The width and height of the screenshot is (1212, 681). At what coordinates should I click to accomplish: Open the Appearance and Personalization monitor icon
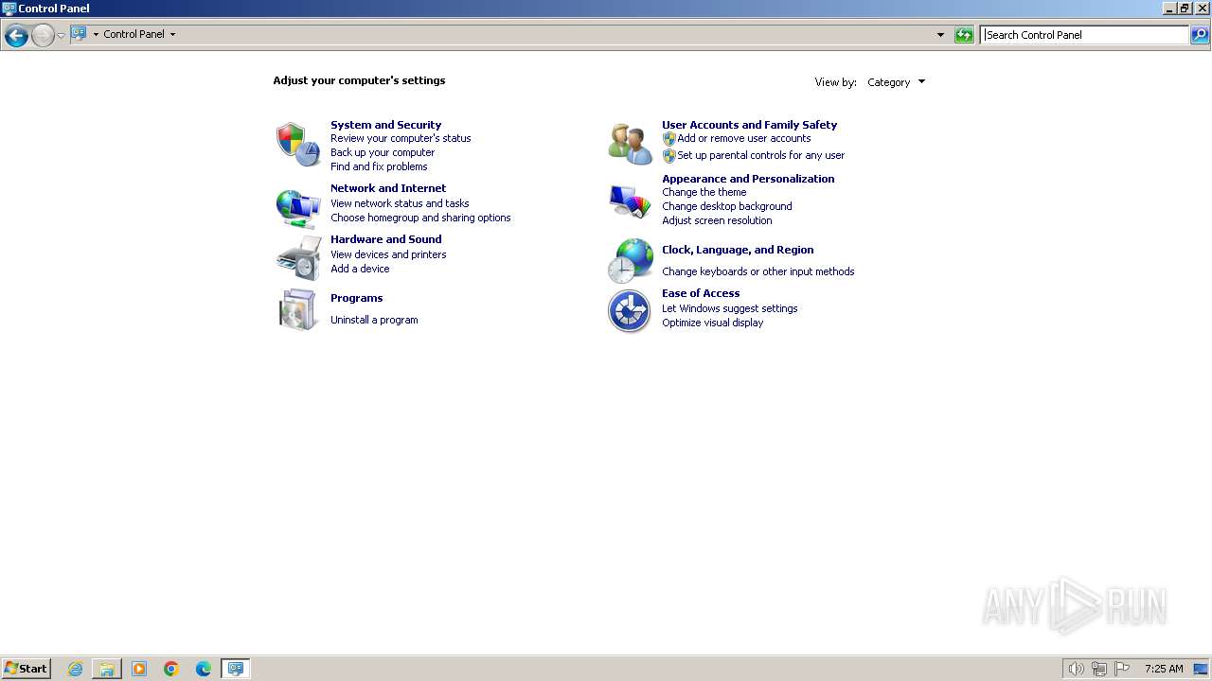[630, 200]
